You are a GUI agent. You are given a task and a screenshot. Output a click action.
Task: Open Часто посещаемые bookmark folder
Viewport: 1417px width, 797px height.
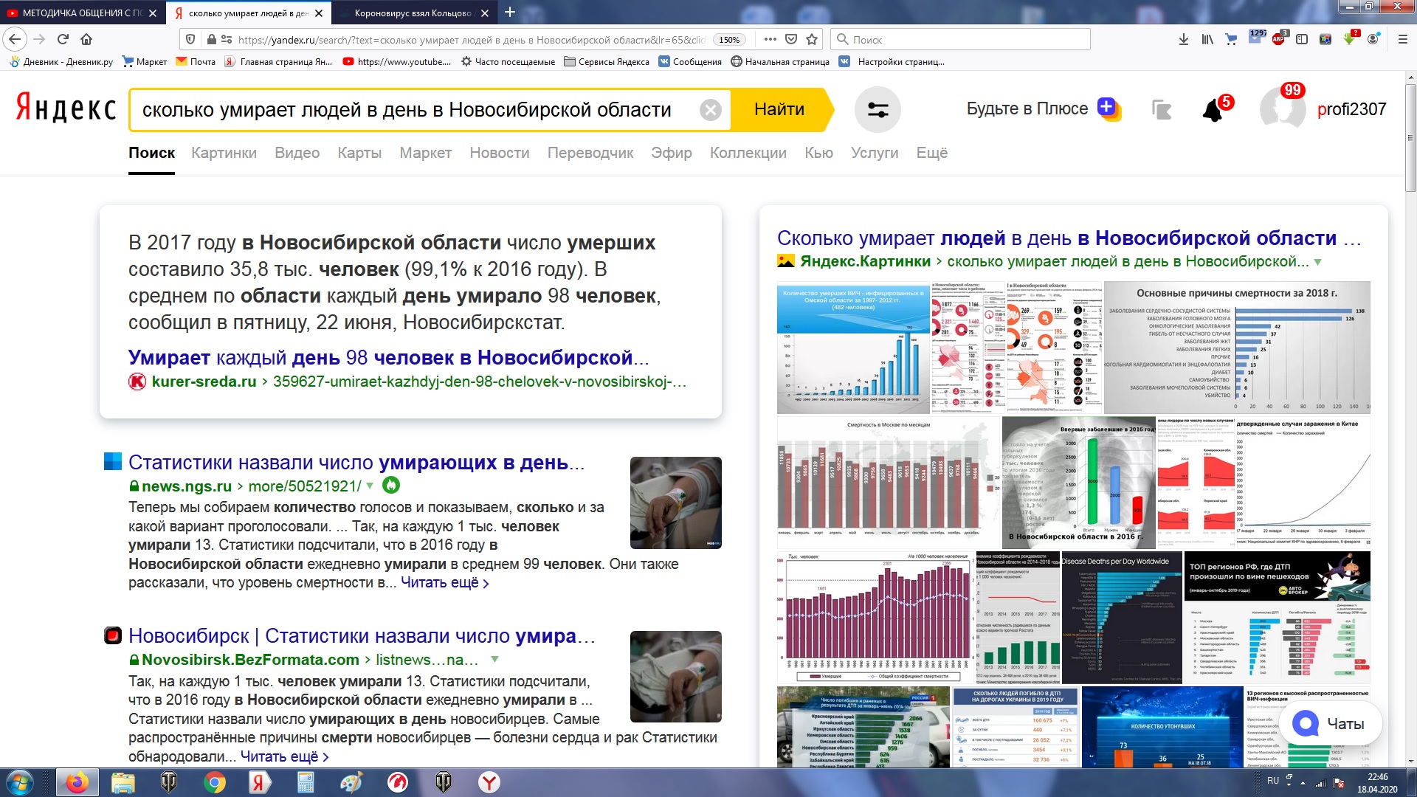tap(508, 62)
